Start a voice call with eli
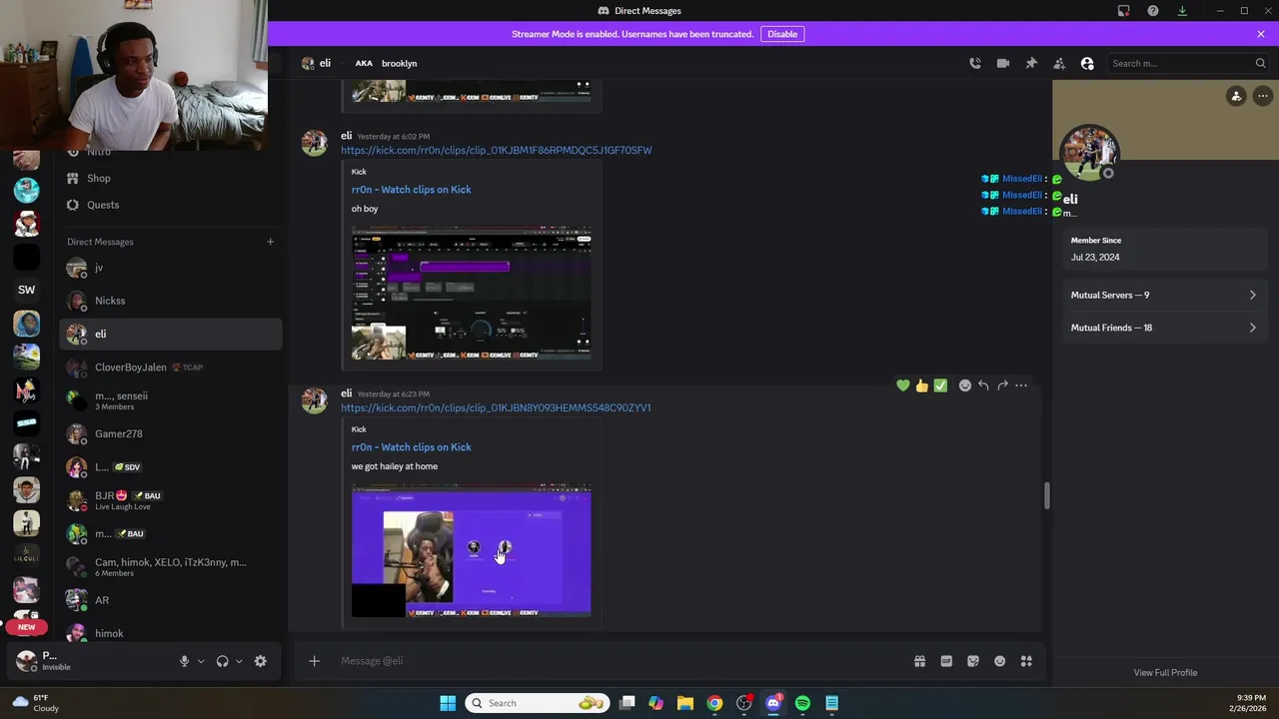Image resolution: width=1279 pixels, height=719 pixels. point(975,63)
